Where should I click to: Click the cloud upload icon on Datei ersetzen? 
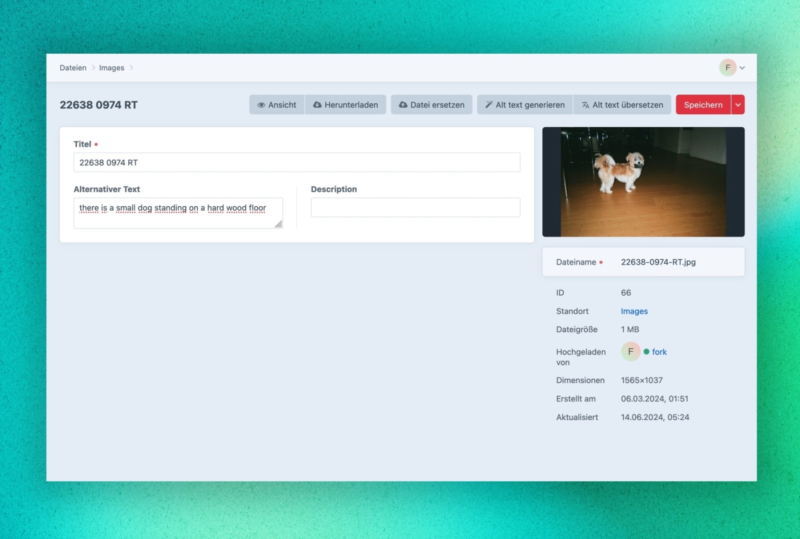[403, 105]
